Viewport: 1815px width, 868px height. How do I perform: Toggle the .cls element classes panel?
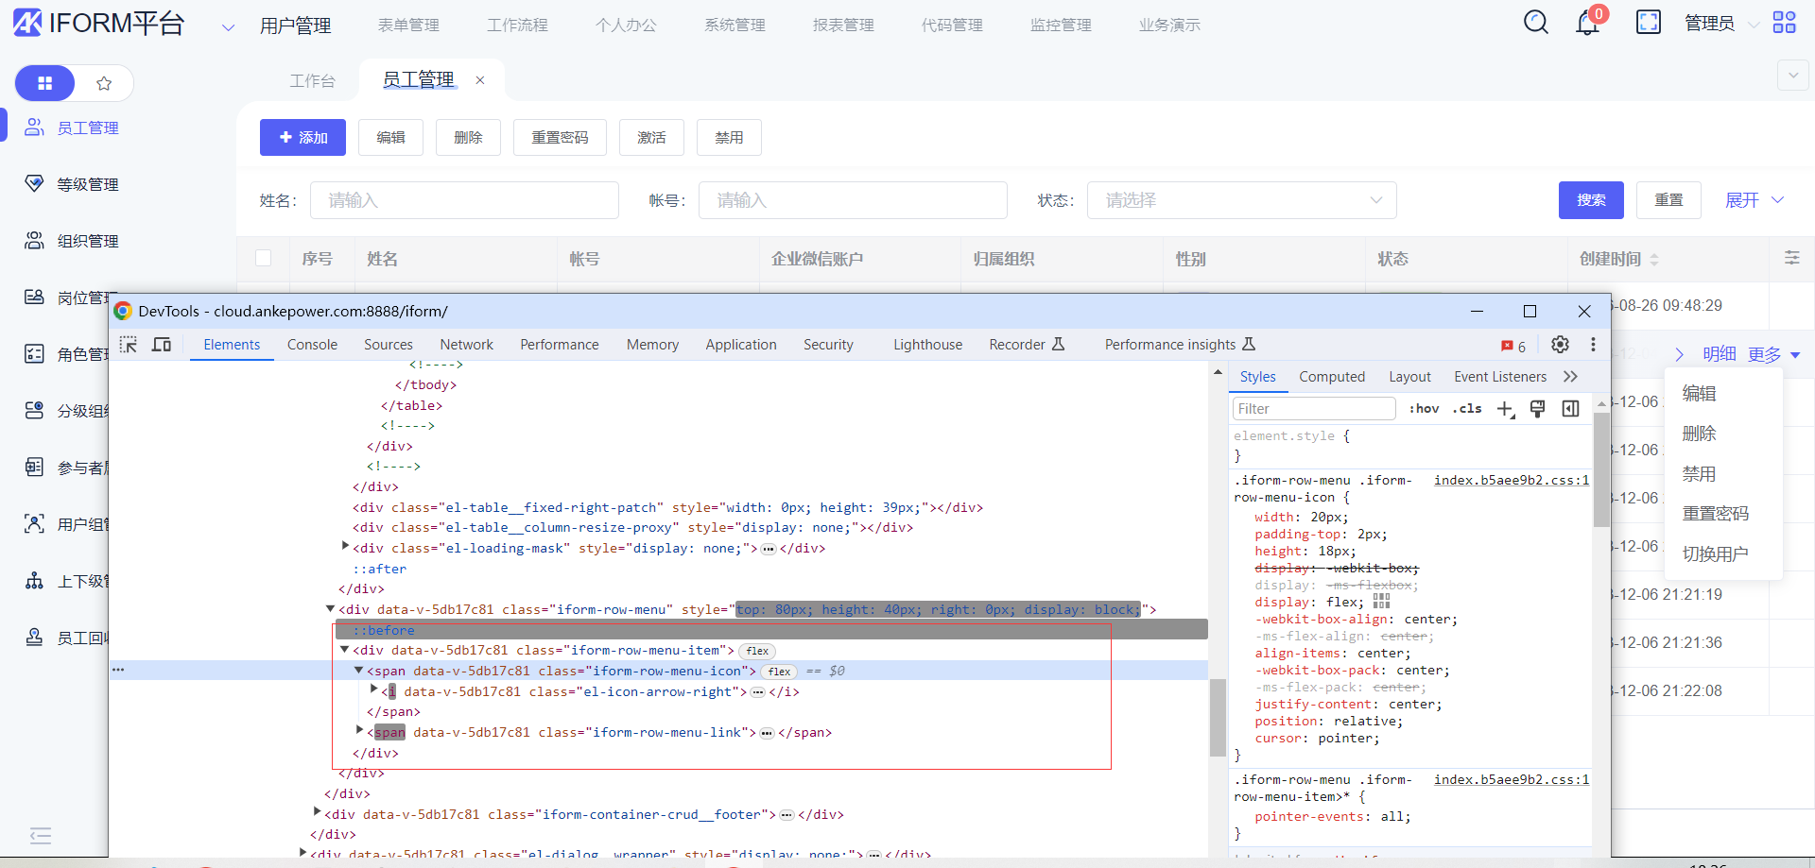[x=1467, y=409]
